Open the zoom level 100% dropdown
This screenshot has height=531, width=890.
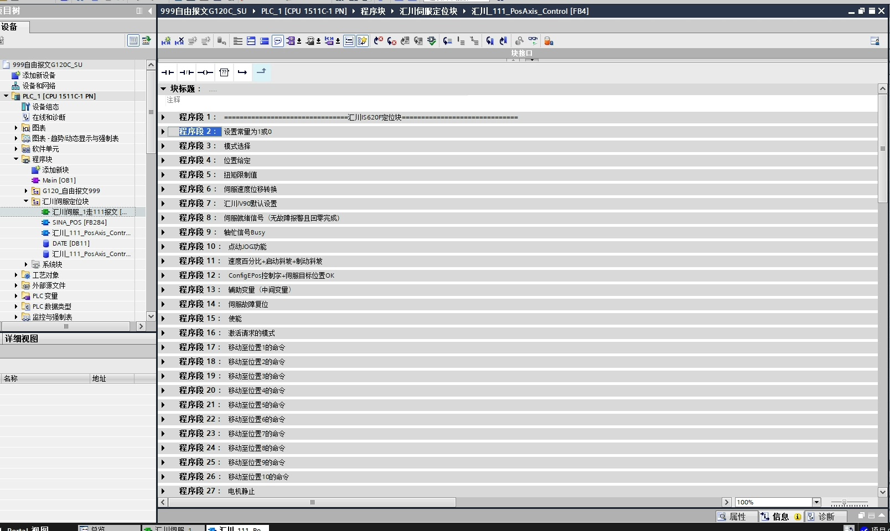[x=816, y=502]
